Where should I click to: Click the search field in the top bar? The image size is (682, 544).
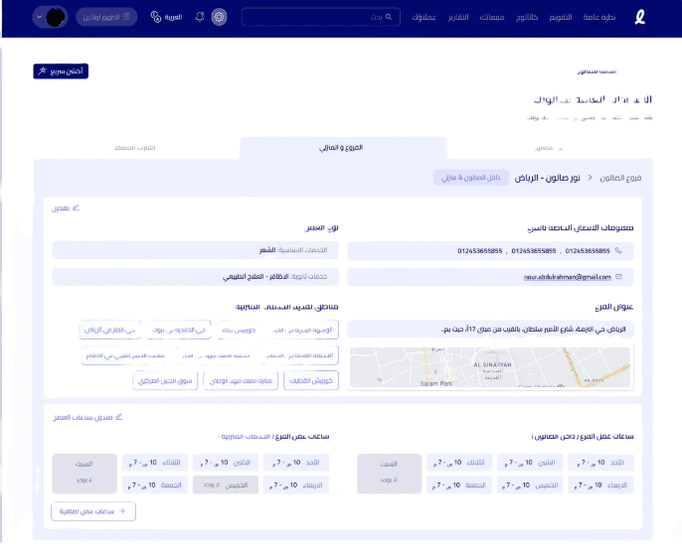tap(321, 17)
